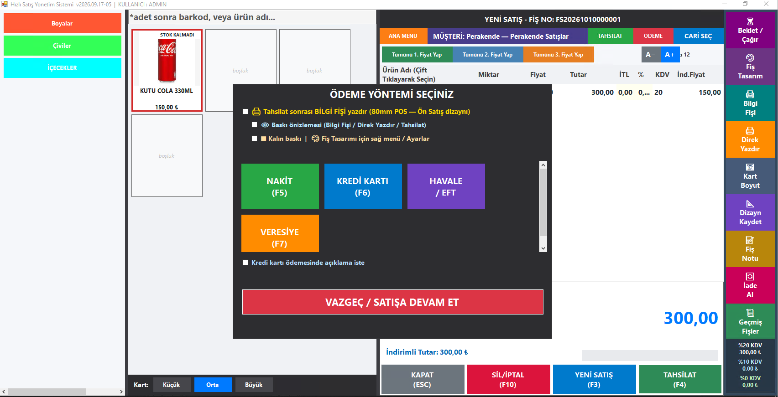This screenshot has width=778, height=397.
Task: Select the KUTU COLA 330ML product card
Action: (167, 70)
